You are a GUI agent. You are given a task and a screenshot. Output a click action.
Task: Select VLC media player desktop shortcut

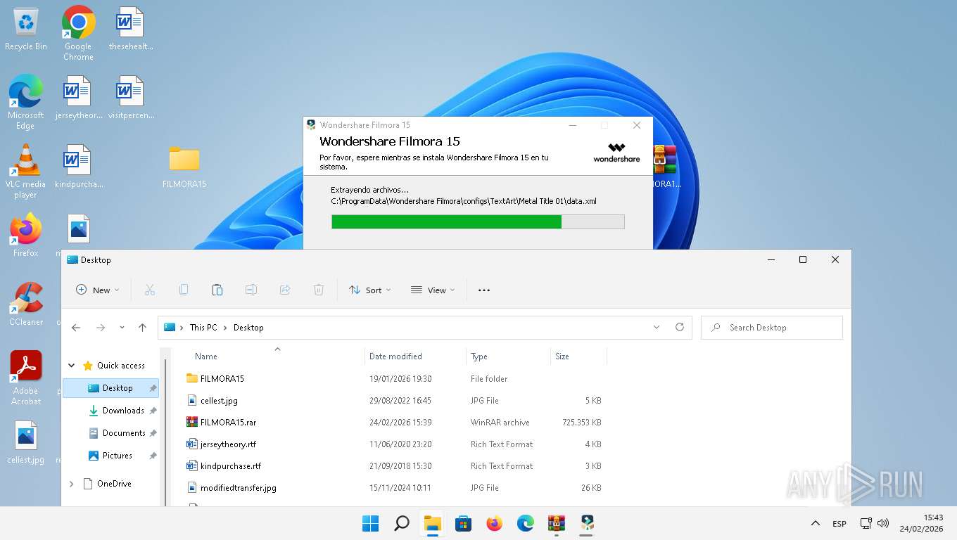(25, 171)
